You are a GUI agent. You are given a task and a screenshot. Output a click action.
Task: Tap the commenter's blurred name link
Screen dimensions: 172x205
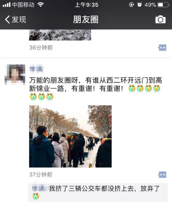[39, 189]
